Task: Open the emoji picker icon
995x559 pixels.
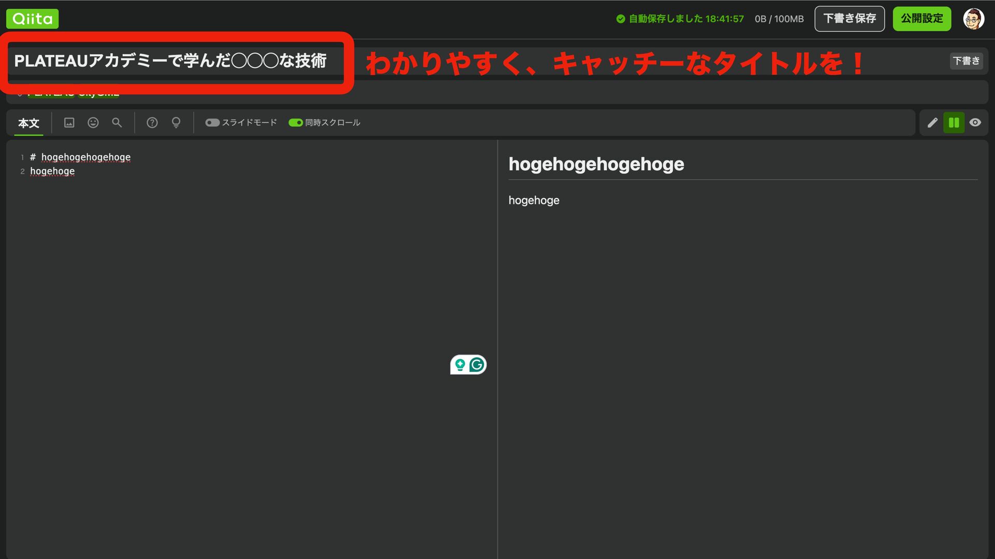Action: [93, 123]
